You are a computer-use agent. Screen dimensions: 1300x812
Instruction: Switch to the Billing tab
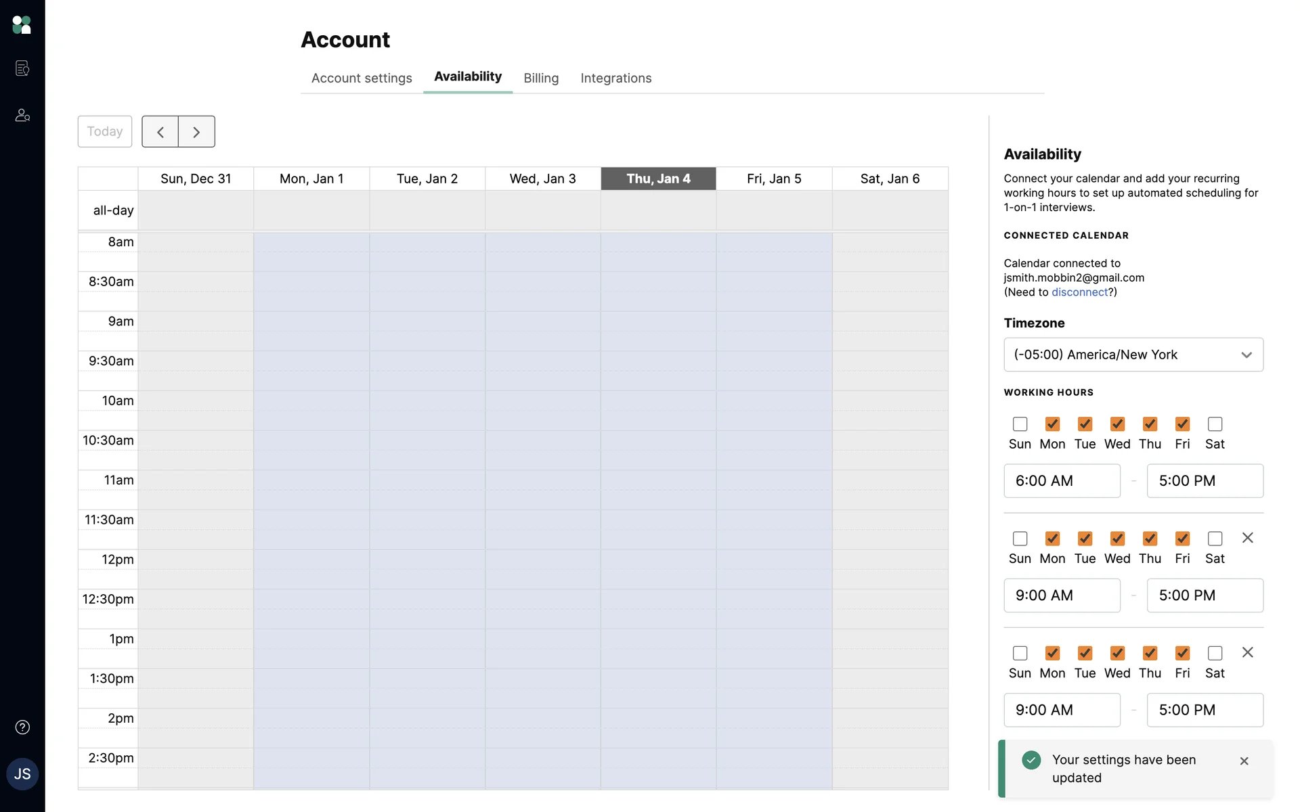pyautogui.click(x=541, y=78)
